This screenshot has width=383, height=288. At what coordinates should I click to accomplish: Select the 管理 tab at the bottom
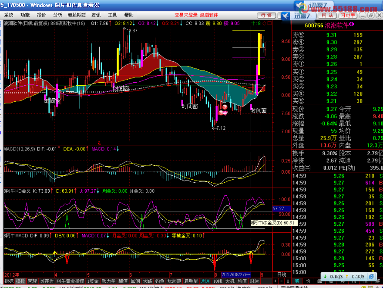pyautogui.click(x=32, y=281)
